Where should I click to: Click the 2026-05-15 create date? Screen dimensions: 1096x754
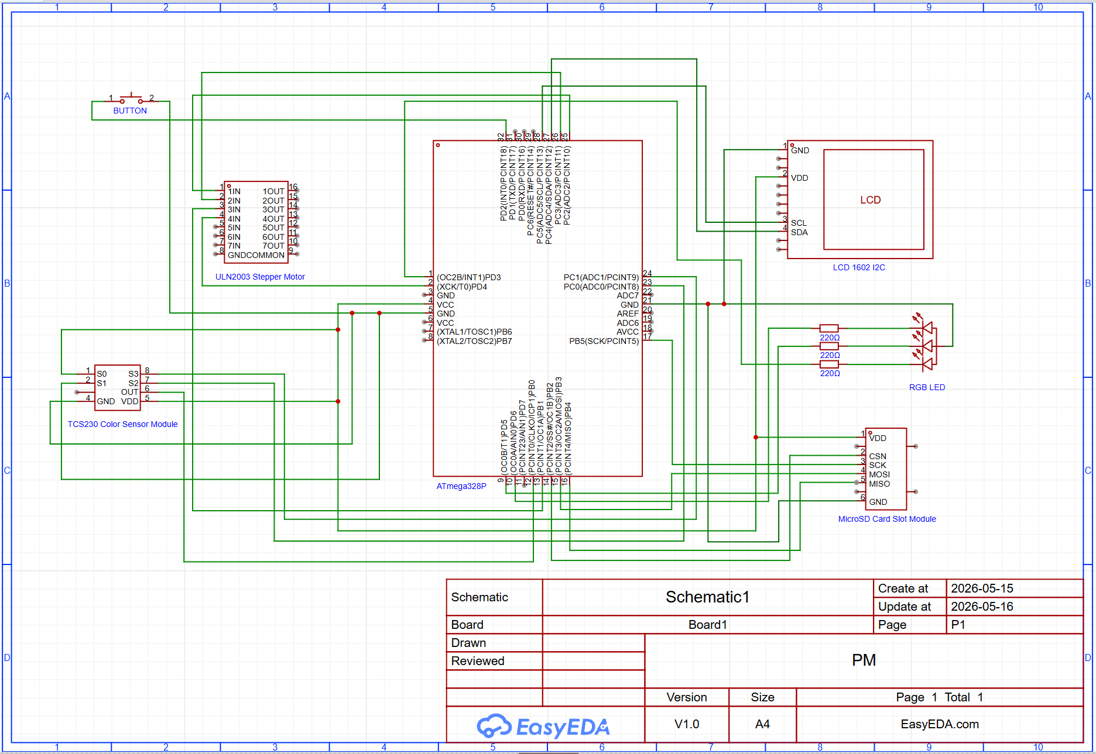pyautogui.click(x=982, y=588)
